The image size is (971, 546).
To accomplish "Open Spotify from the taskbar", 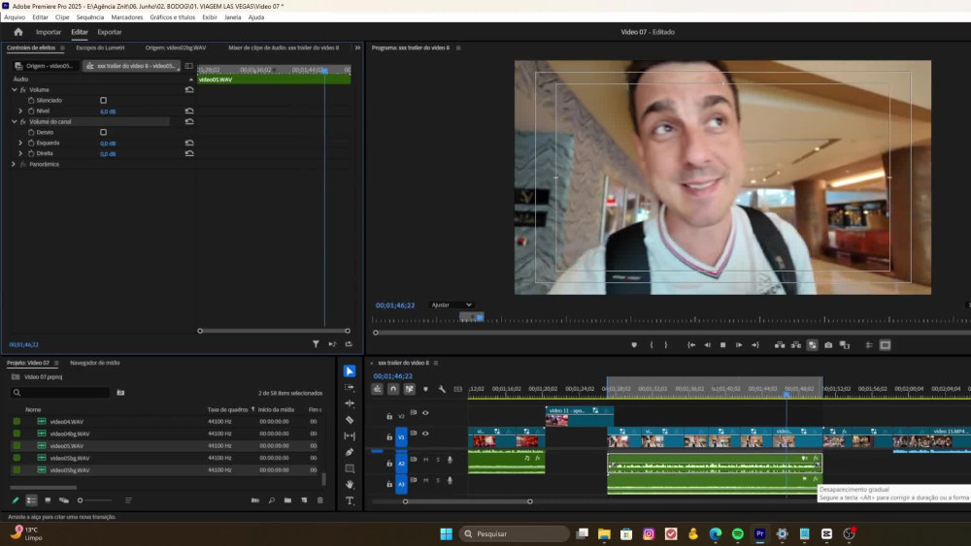I will pyautogui.click(x=738, y=533).
